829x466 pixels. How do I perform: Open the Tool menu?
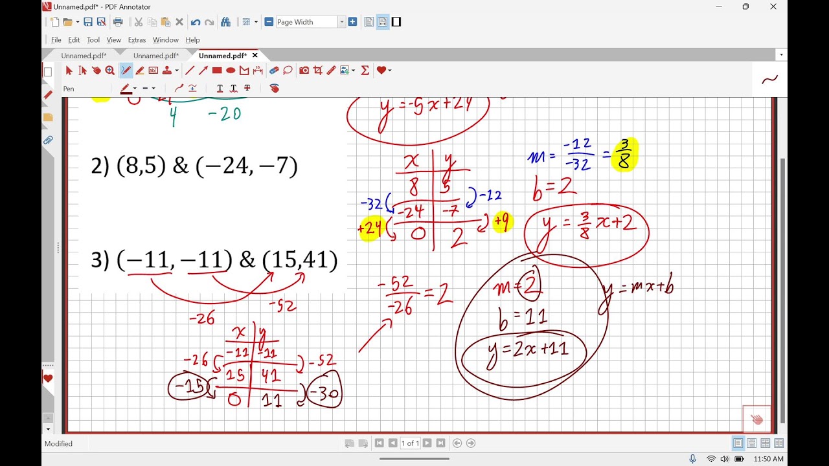pos(93,40)
